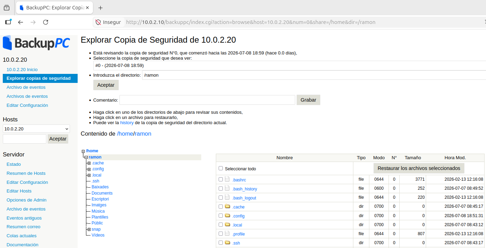This screenshot has height=248, width=486.
Task: Check the .bash_history row checkbox
Action: pos(221,188)
